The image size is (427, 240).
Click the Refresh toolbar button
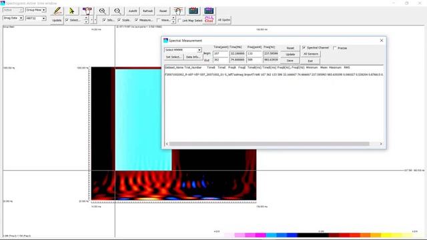coord(148,11)
